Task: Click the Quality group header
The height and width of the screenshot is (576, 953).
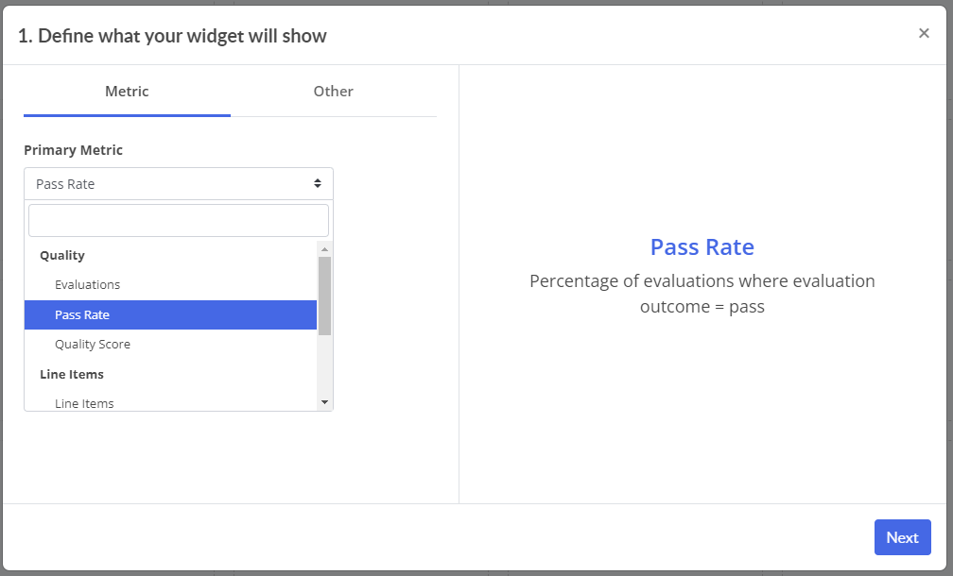Action: pos(62,256)
